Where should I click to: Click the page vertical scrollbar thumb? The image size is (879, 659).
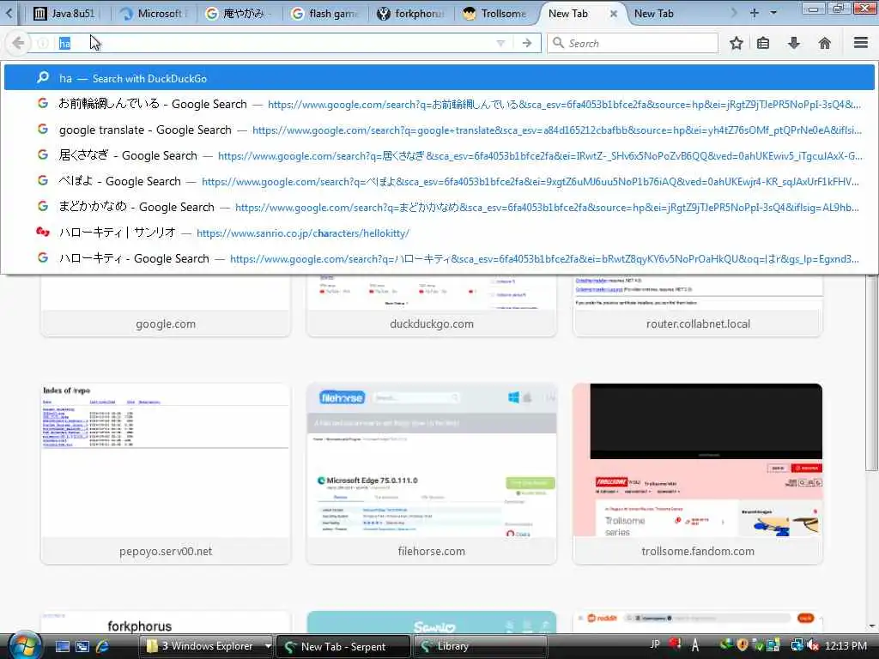(x=872, y=372)
